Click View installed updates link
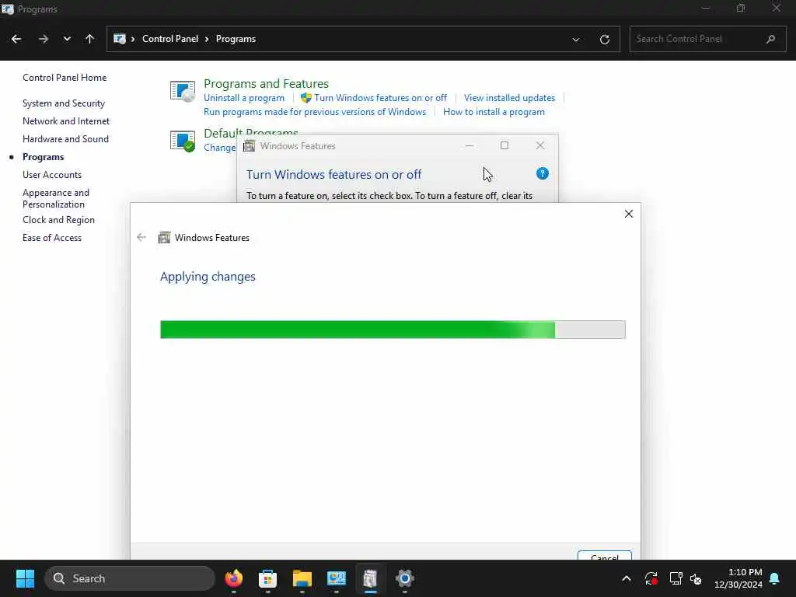 pyautogui.click(x=509, y=98)
